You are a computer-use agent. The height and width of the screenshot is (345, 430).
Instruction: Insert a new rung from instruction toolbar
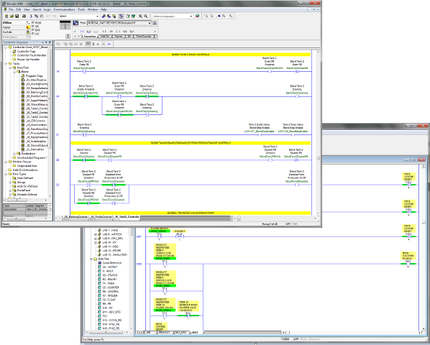[x=83, y=32]
